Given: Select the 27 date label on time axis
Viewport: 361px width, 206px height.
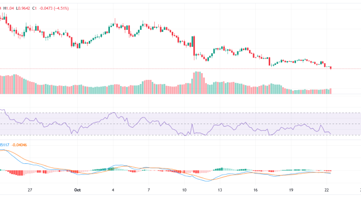Looking at the screenshot, I should coord(30,190).
